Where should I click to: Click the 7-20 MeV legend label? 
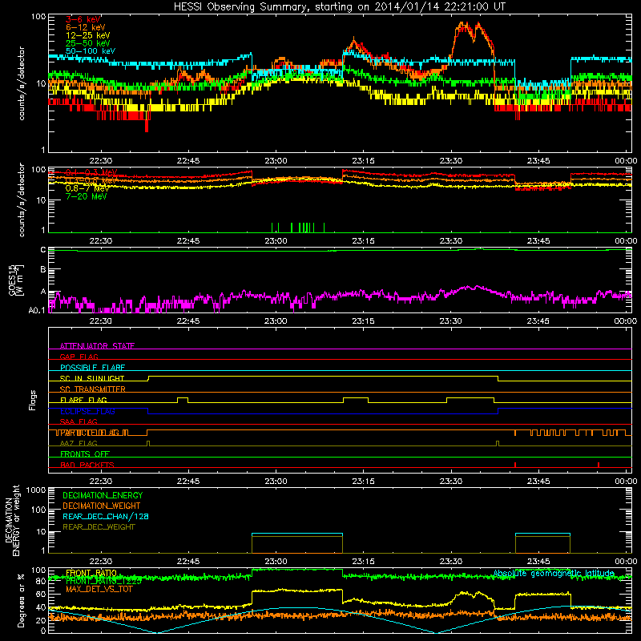tap(86, 196)
